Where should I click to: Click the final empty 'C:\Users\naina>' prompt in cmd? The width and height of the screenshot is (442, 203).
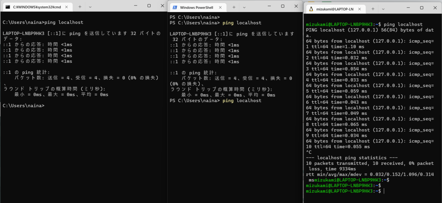[x=23, y=106]
